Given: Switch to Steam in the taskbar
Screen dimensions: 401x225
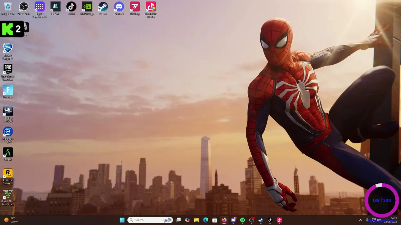Looking at the screenshot, I should pyautogui.click(x=261, y=220).
